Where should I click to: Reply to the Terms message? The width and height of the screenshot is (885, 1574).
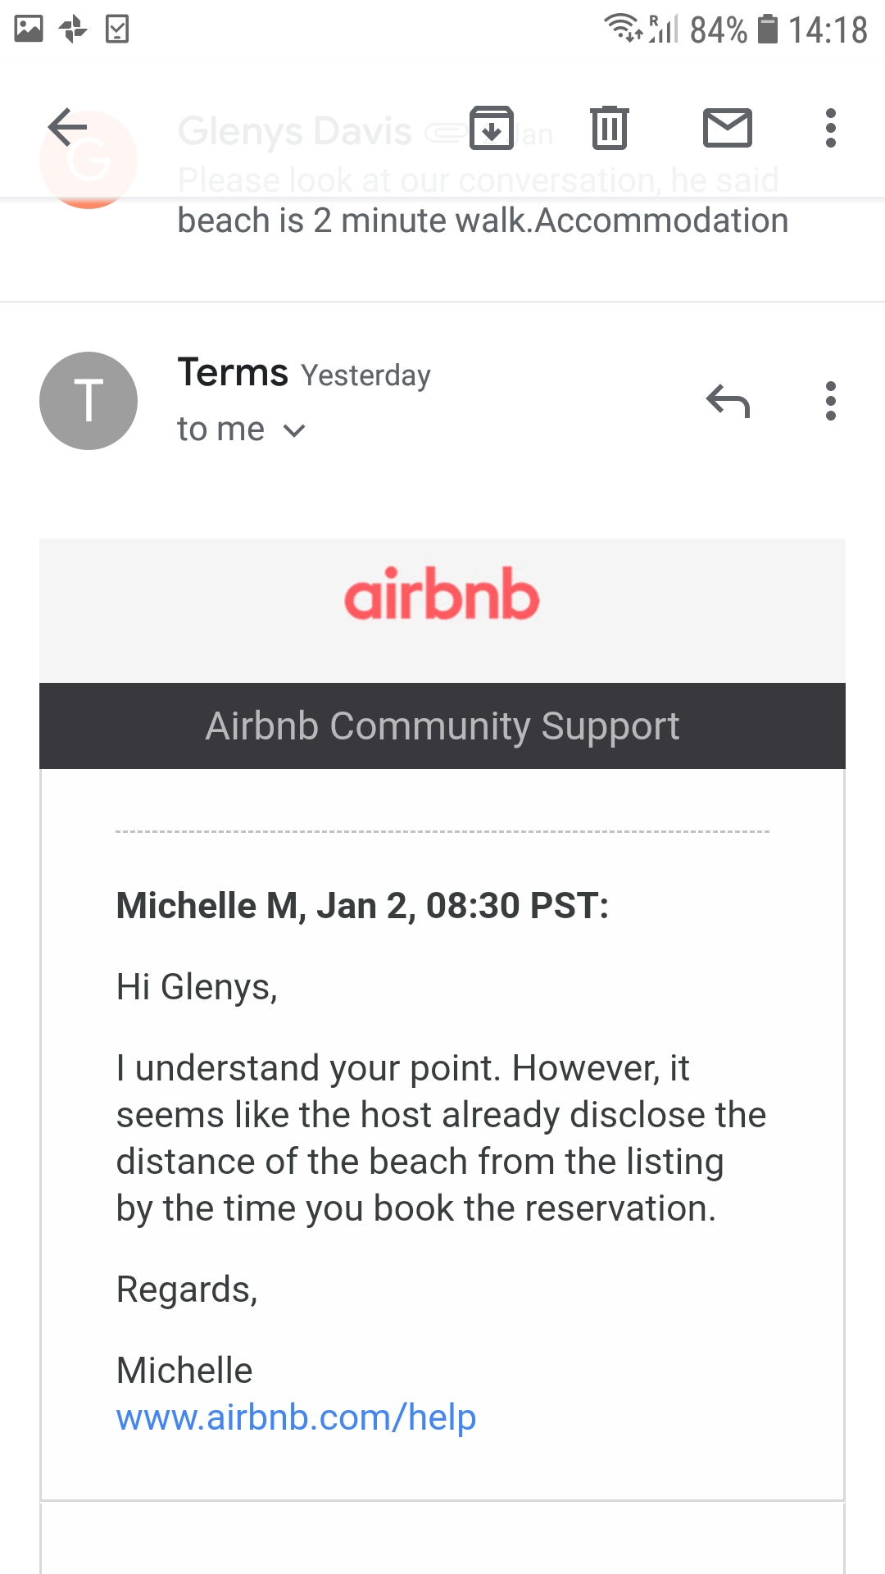click(x=728, y=402)
